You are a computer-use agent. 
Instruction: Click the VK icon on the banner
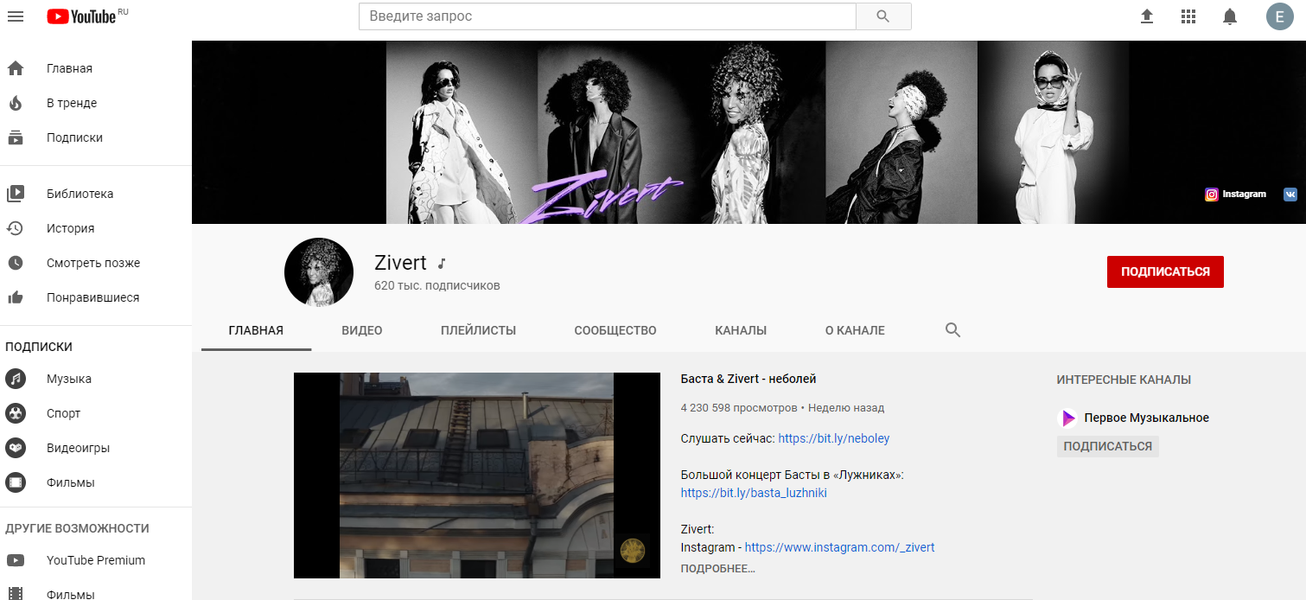(x=1290, y=195)
